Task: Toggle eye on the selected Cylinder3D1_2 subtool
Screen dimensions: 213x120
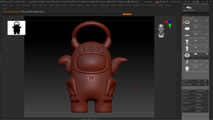Action: pyautogui.click(x=207, y=54)
